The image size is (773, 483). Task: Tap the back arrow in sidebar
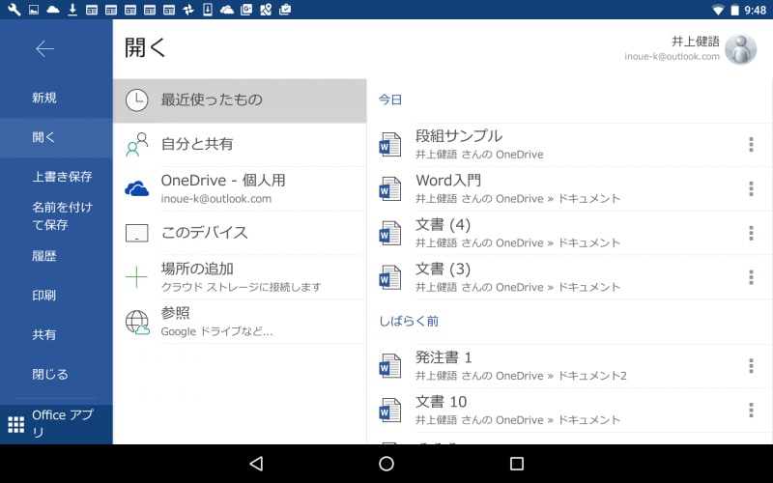point(44,49)
